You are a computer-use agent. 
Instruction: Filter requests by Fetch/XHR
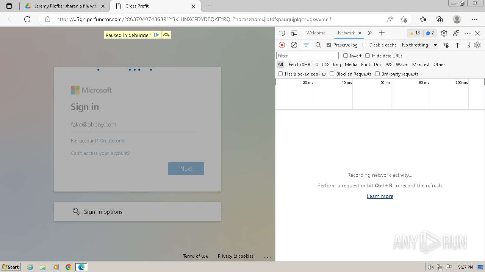pyautogui.click(x=299, y=65)
